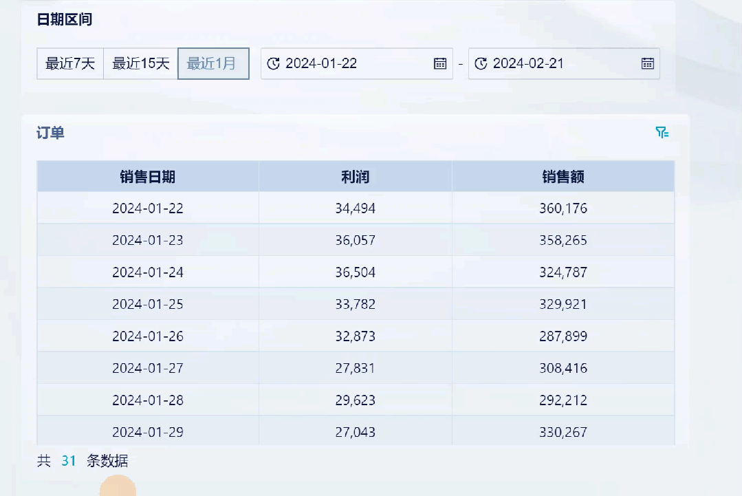Screen dimensions: 742x496
Task: Click sales amount 360,176
Action: point(563,208)
